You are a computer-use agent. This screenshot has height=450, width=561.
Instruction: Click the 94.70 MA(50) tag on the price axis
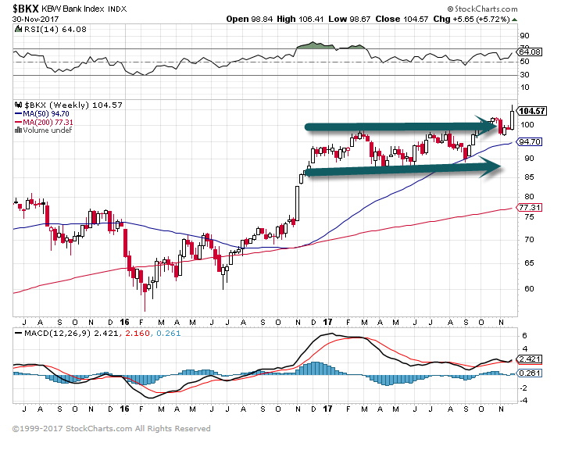pos(530,142)
